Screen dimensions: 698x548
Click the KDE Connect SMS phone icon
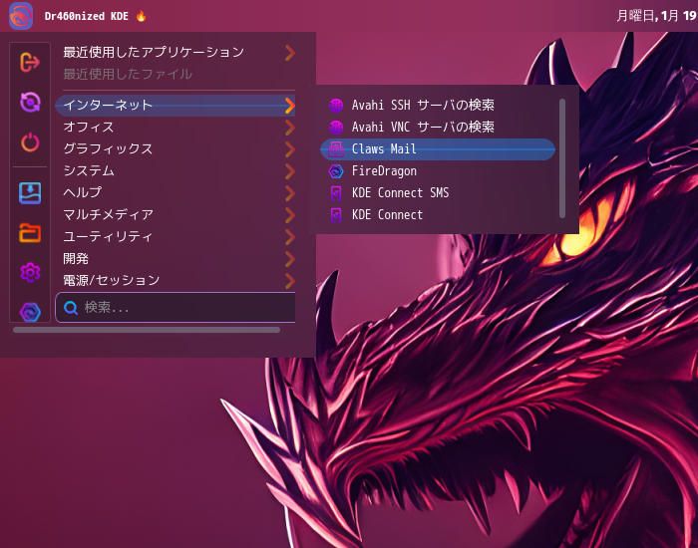point(336,193)
